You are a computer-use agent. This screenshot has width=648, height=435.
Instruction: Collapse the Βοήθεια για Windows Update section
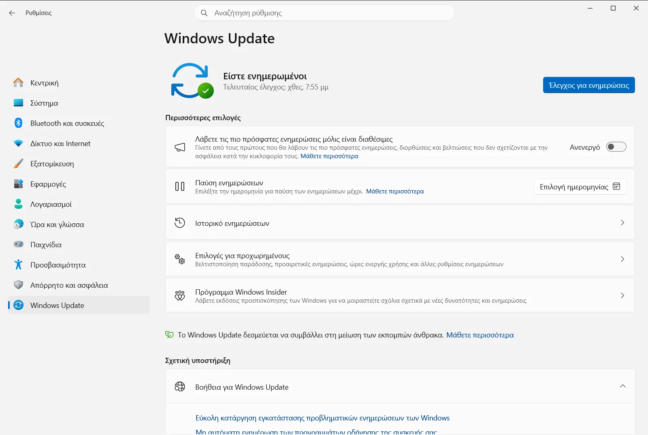point(623,386)
